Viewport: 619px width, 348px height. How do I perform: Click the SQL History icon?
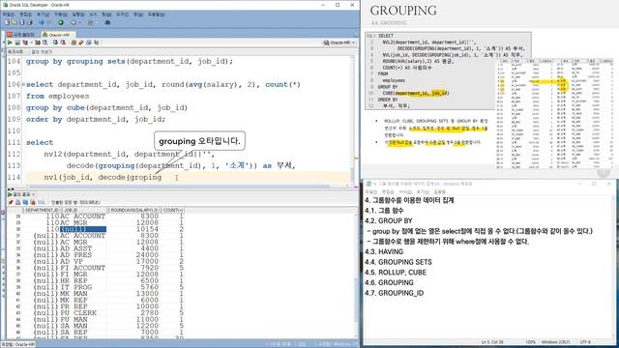97,43
